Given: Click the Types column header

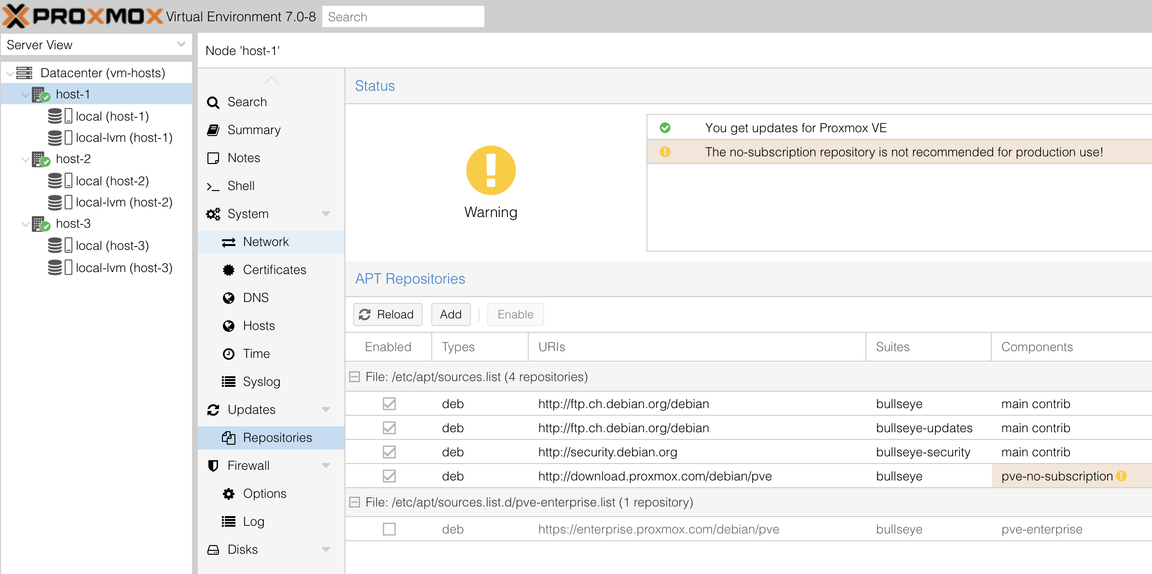Looking at the screenshot, I should click(x=480, y=347).
